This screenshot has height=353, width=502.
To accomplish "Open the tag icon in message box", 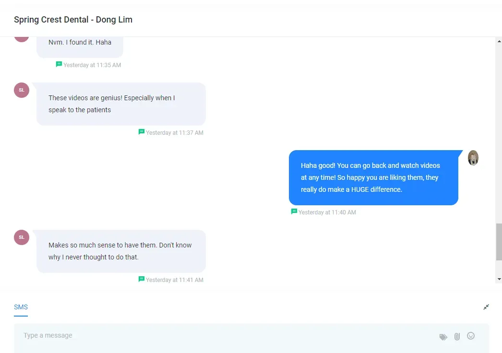I will pos(443,337).
